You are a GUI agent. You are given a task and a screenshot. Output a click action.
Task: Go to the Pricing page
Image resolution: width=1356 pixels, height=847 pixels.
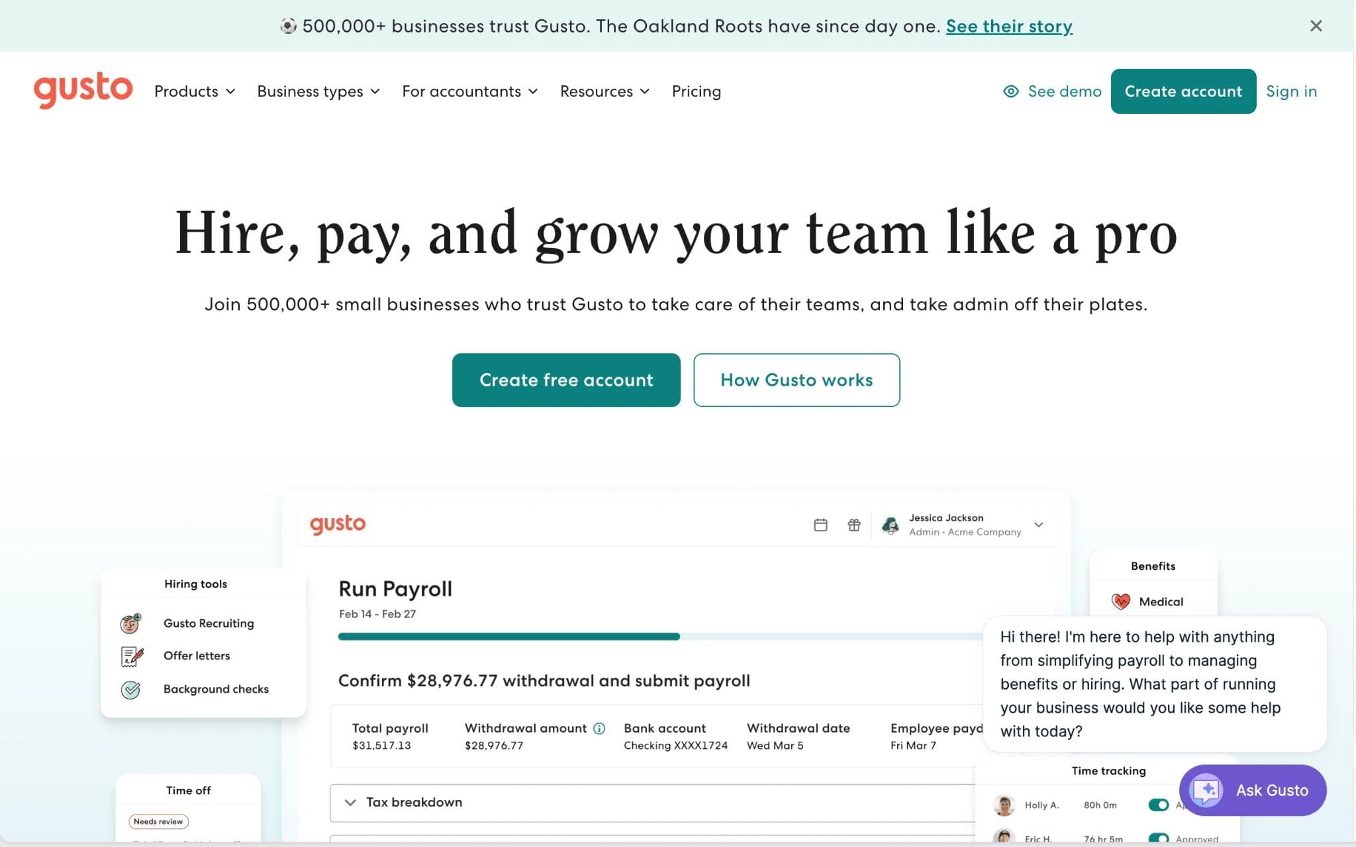[x=697, y=91]
